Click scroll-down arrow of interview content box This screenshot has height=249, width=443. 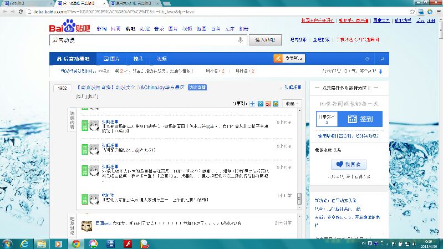pos(299,207)
